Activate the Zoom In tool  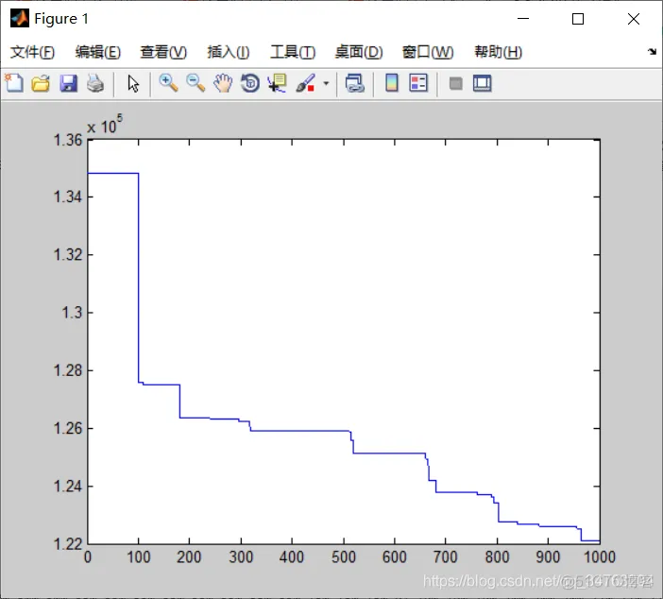(168, 83)
